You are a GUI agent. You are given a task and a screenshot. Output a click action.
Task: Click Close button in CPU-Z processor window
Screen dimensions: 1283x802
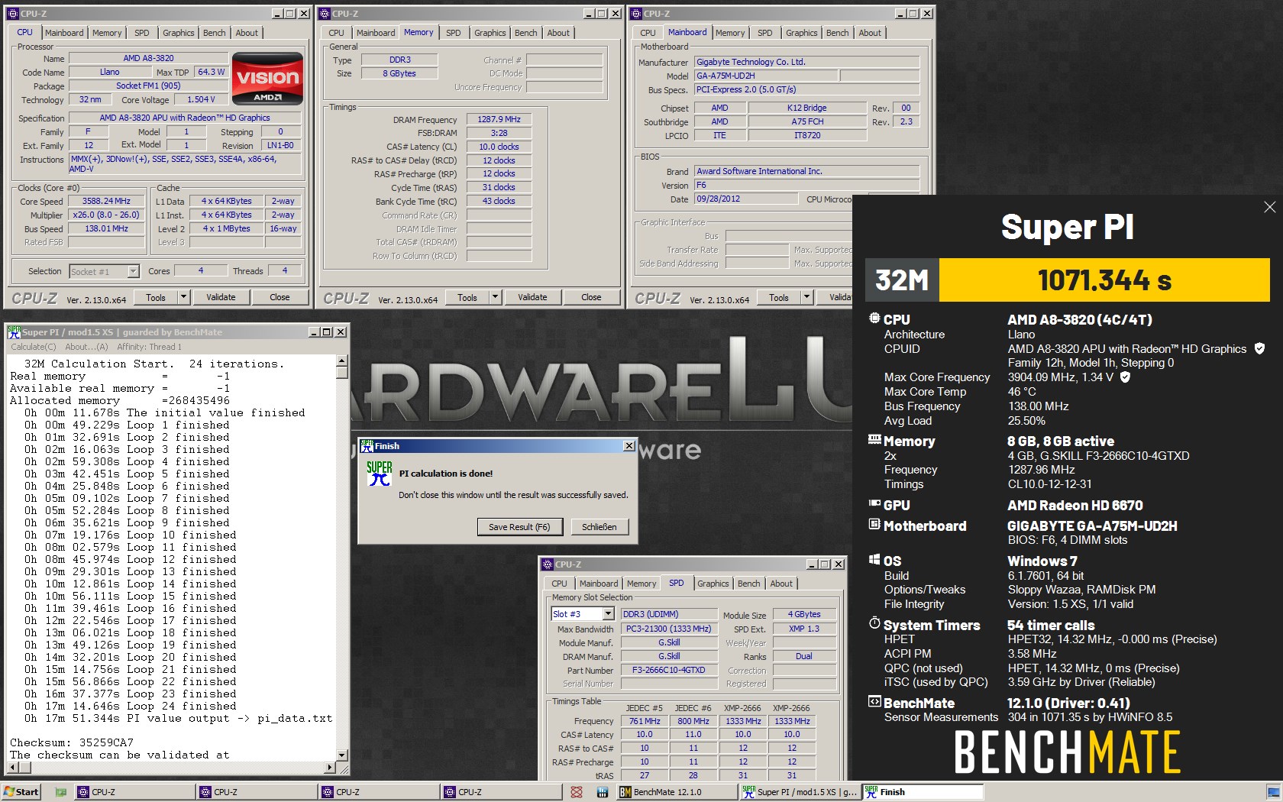click(x=280, y=297)
